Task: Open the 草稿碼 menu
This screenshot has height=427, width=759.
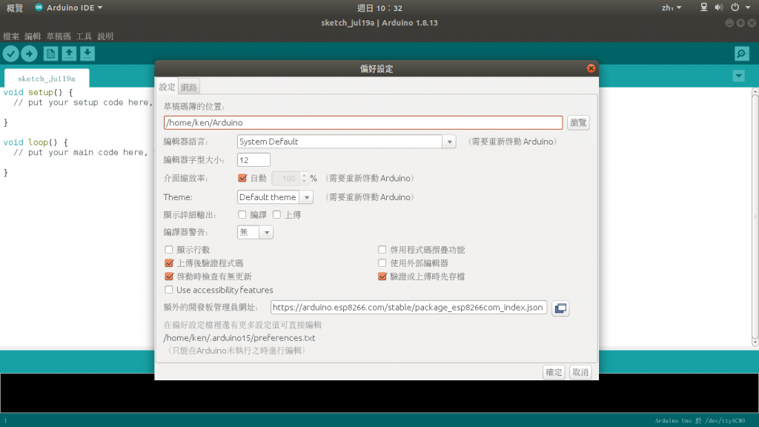Action: click(x=59, y=36)
